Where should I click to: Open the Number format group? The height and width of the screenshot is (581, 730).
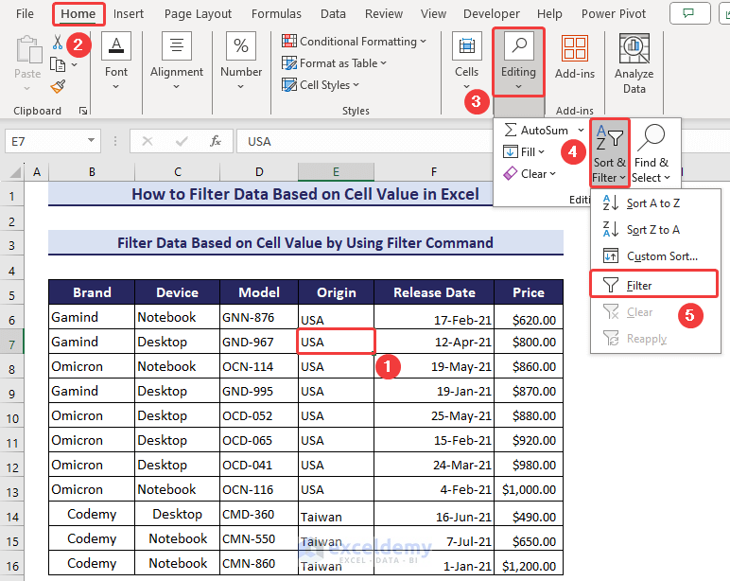click(x=241, y=62)
